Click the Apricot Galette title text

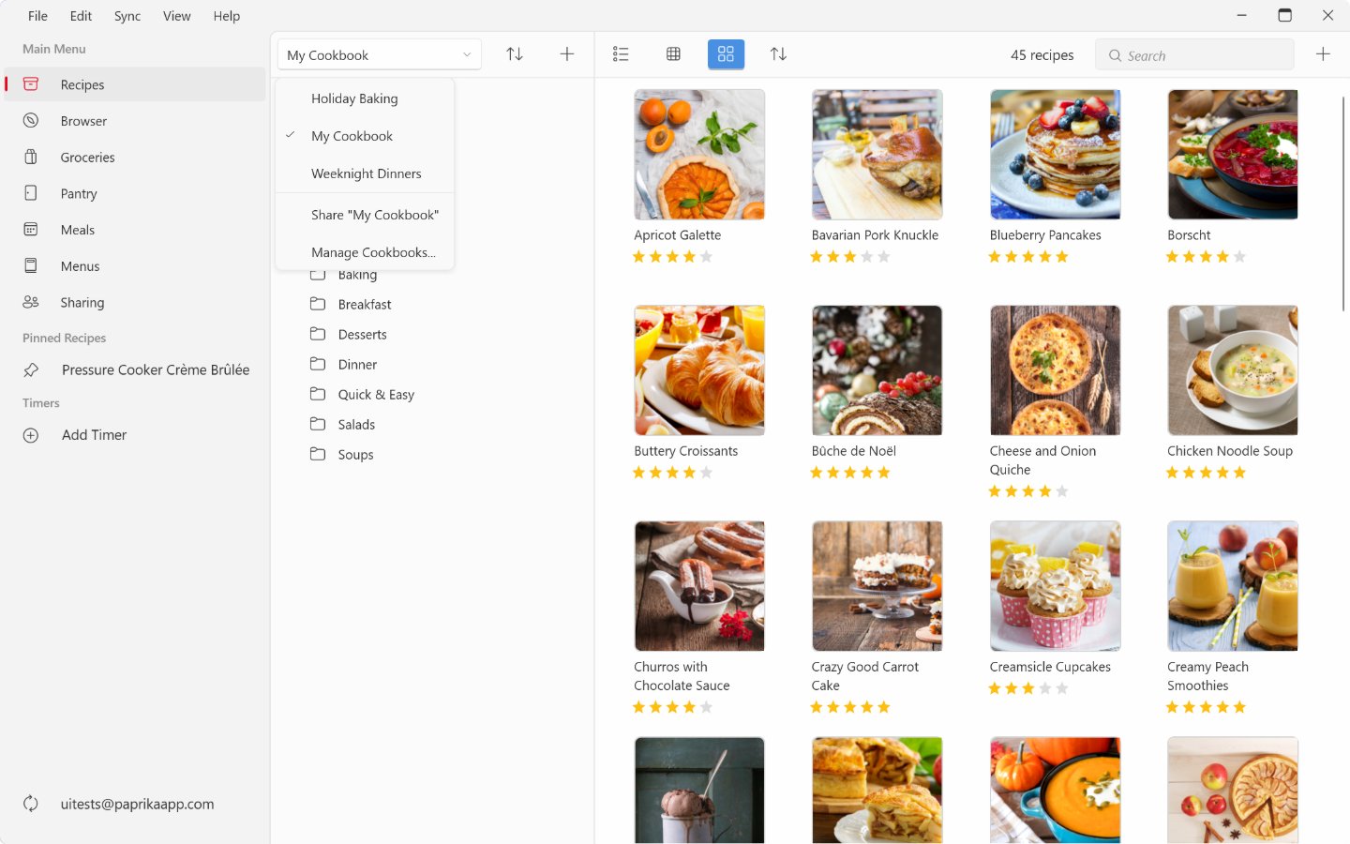pos(678,235)
